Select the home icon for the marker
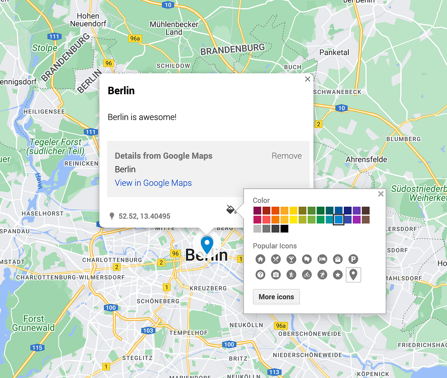Viewport: 447px width, 378px height. click(260, 259)
